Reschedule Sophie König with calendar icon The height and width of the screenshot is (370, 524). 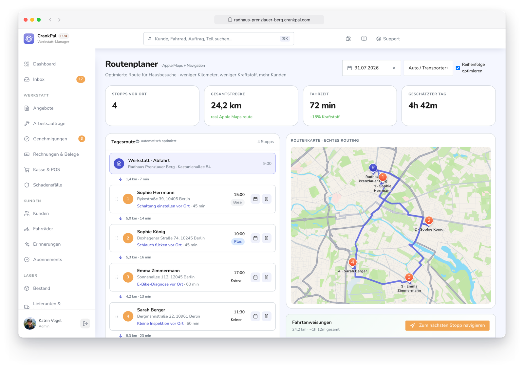[x=255, y=238]
